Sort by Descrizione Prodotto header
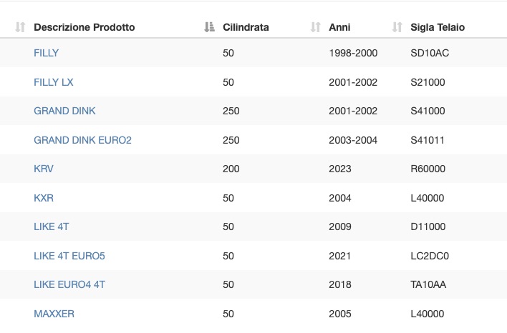Image resolution: width=507 pixels, height=333 pixels. point(84,27)
